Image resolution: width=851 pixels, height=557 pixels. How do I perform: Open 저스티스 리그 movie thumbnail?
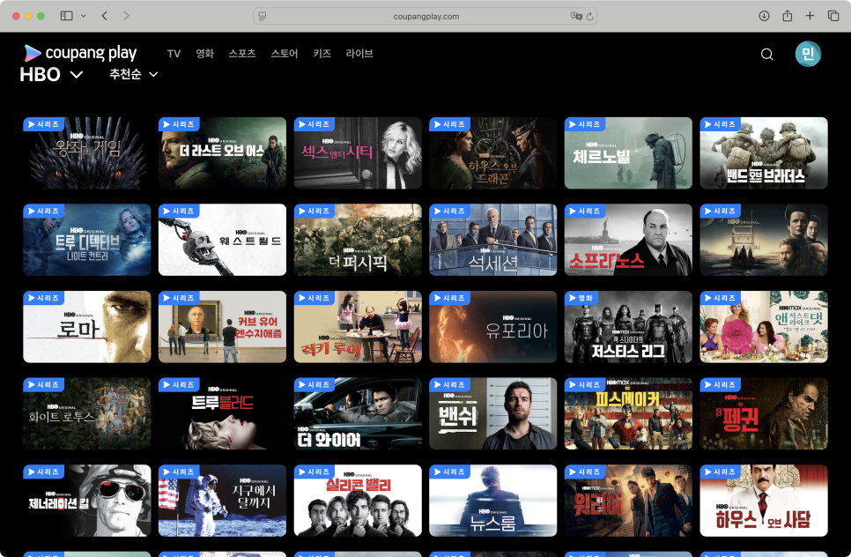628,327
